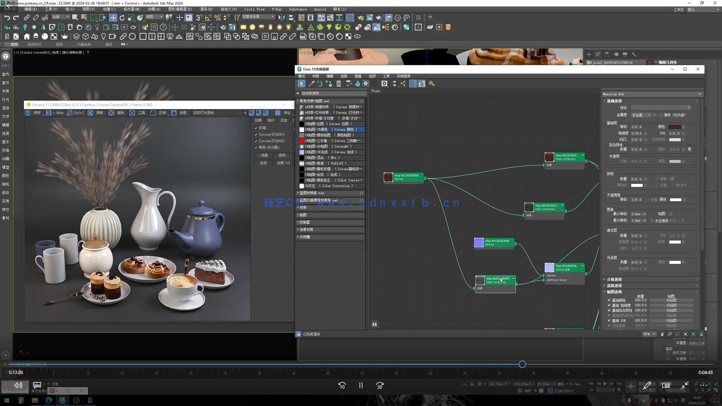Open the 实用程序 menu in Slate editor

pos(403,76)
